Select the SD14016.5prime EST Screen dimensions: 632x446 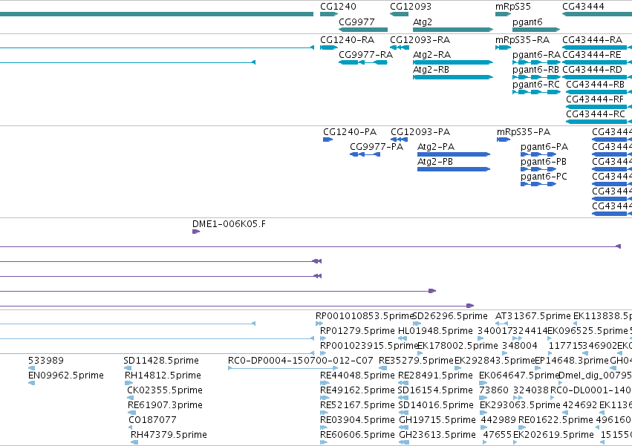tap(403, 413)
